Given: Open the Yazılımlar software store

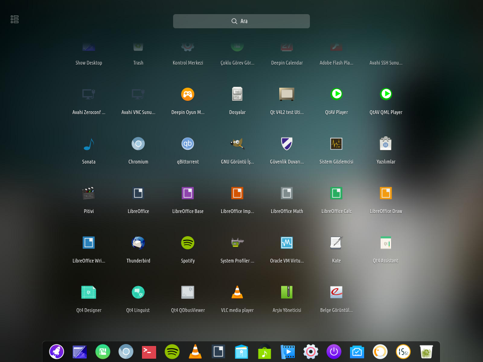Looking at the screenshot, I should point(386,144).
